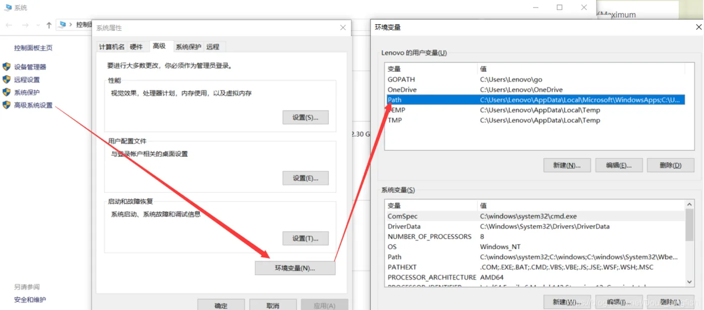Viewport: 704px width, 310px height.
Task: Select highlighted Path user variable row
Action: coord(536,100)
